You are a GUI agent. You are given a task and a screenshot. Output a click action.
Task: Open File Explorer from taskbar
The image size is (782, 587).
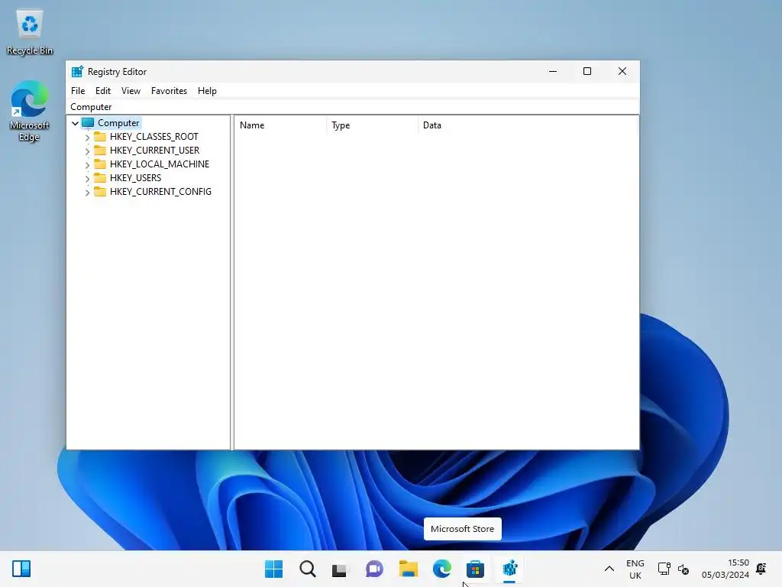tap(408, 569)
